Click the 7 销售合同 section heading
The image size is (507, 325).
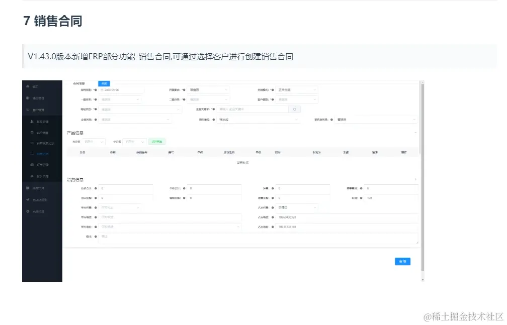coord(53,21)
